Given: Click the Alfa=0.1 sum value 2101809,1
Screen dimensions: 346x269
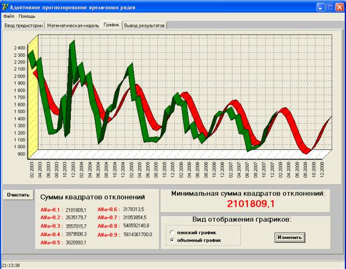Looking at the screenshot, I should [x=76, y=209].
